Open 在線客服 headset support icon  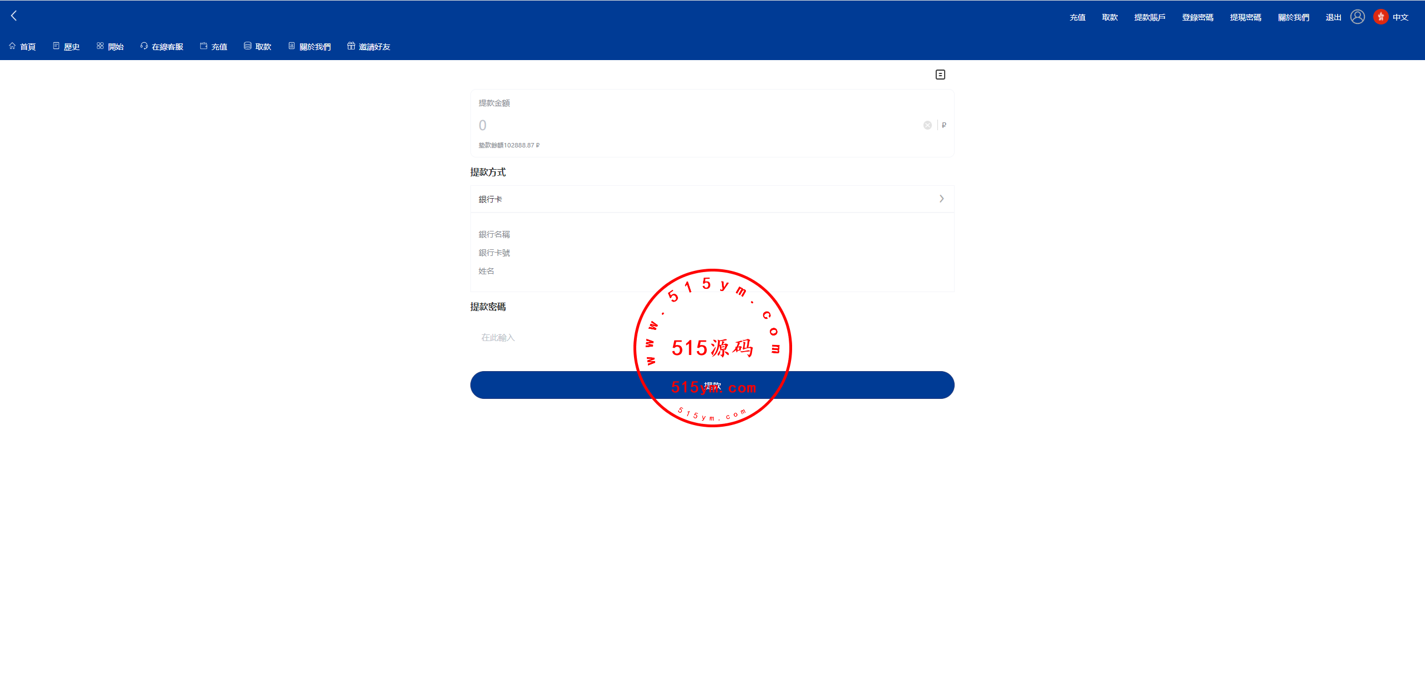[144, 46]
